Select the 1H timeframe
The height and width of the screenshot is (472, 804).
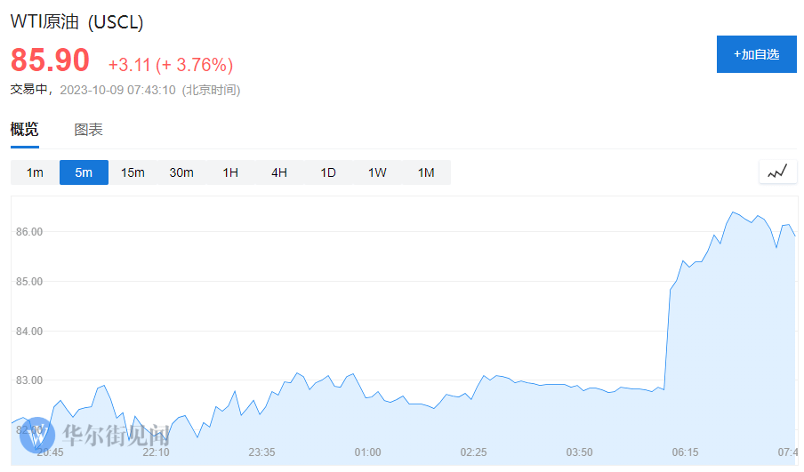[230, 172]
